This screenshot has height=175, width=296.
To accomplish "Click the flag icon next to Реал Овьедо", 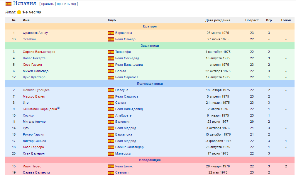I will (x=111, y=39).
